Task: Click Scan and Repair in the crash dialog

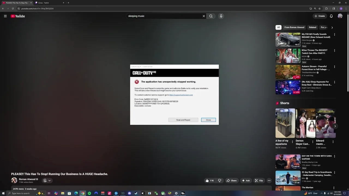Action: point(183,120)
